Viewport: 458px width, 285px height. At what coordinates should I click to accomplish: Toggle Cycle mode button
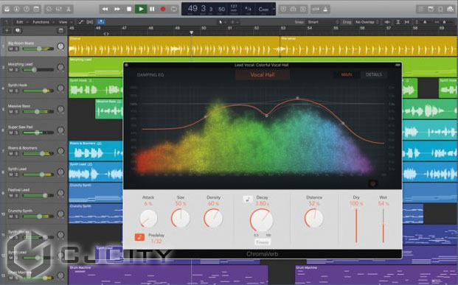[174, 9]
